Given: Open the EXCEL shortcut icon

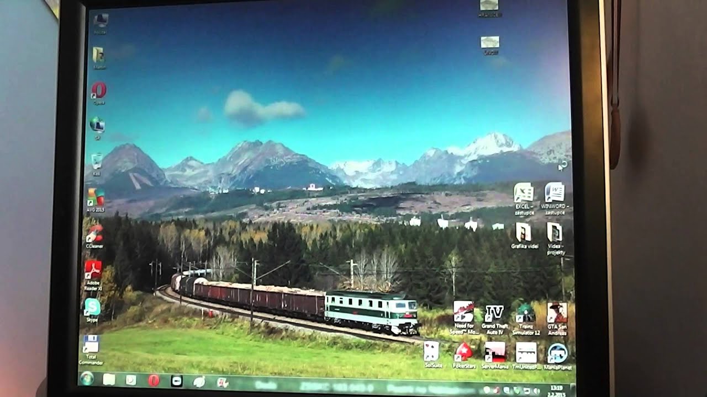Looking at the screenshot, I should 523,198.
